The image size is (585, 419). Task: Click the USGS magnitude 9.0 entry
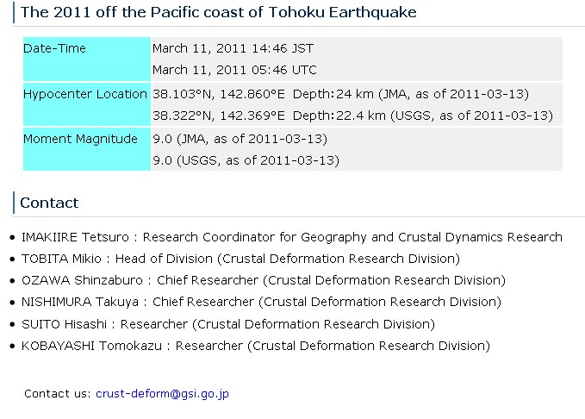coord(246,160)
